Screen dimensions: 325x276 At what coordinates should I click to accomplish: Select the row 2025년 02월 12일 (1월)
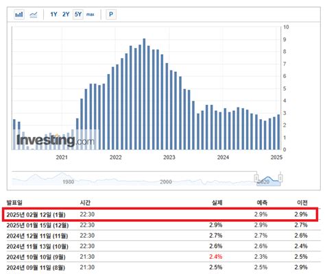(160, 214)
